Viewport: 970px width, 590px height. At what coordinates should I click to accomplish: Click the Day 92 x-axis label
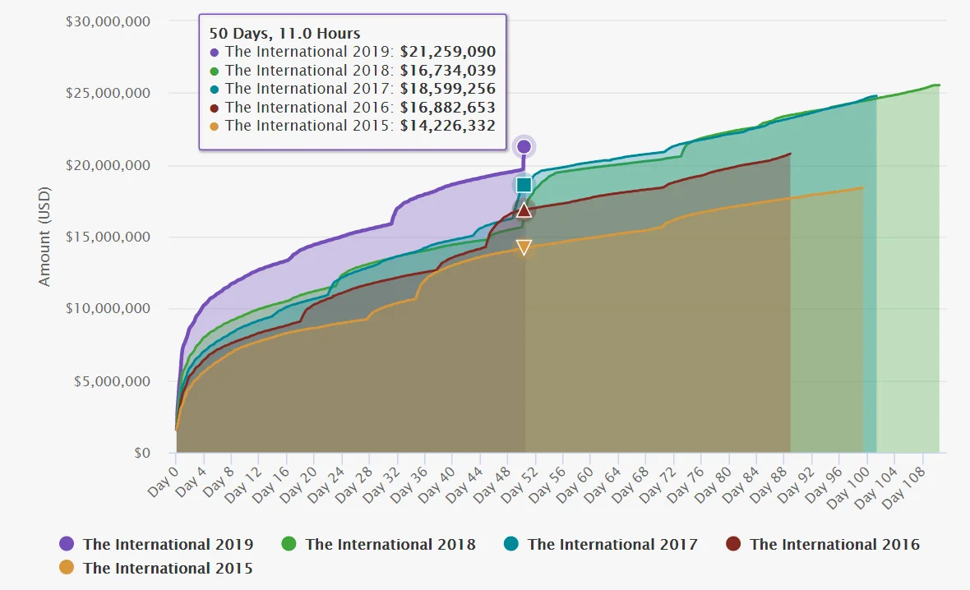tap(797, 484)
